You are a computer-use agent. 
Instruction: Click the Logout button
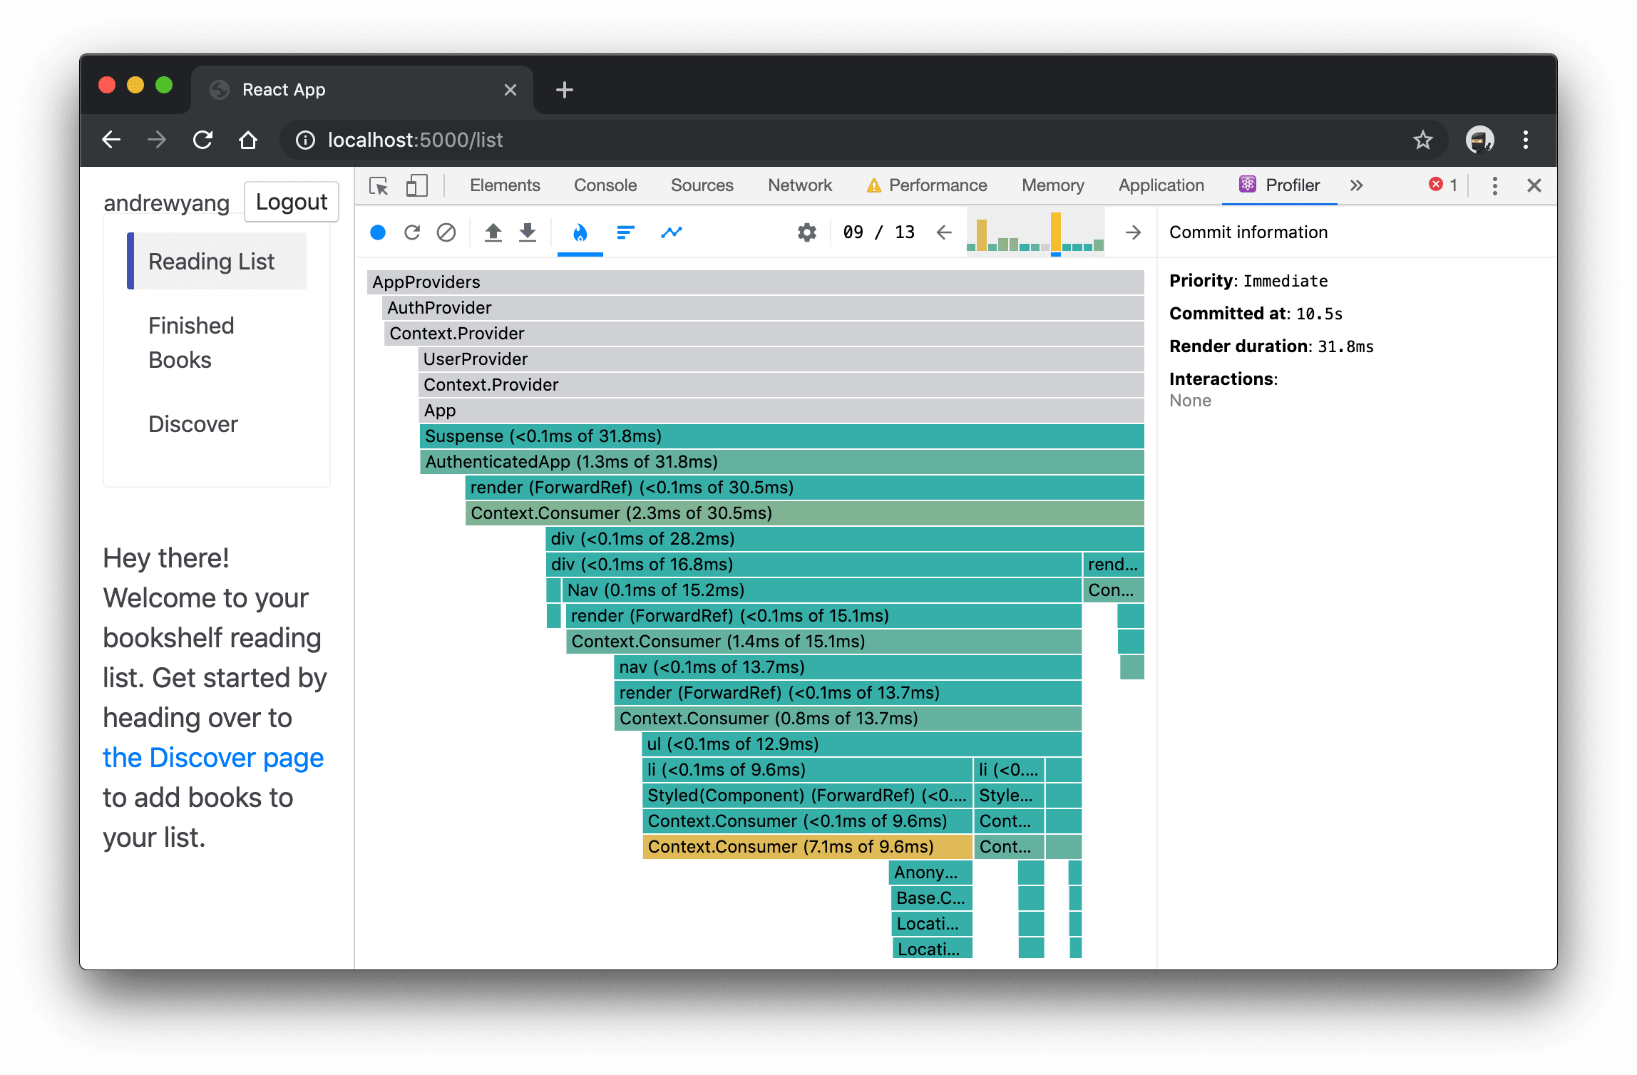click(291, 202)
